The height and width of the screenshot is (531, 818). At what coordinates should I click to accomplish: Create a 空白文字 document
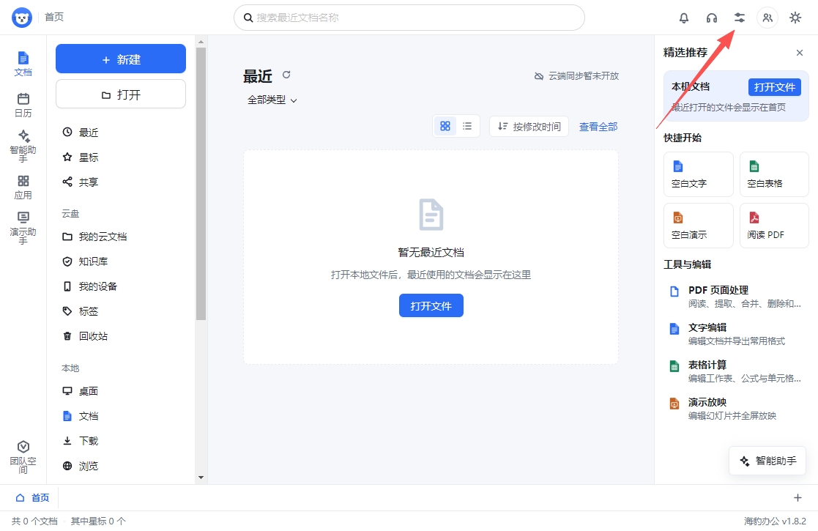[699, 174]
